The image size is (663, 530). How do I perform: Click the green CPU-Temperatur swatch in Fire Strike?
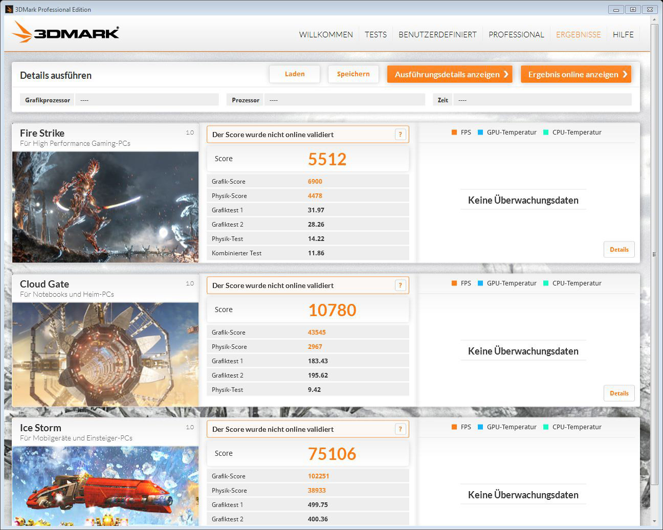coord(546,132)
